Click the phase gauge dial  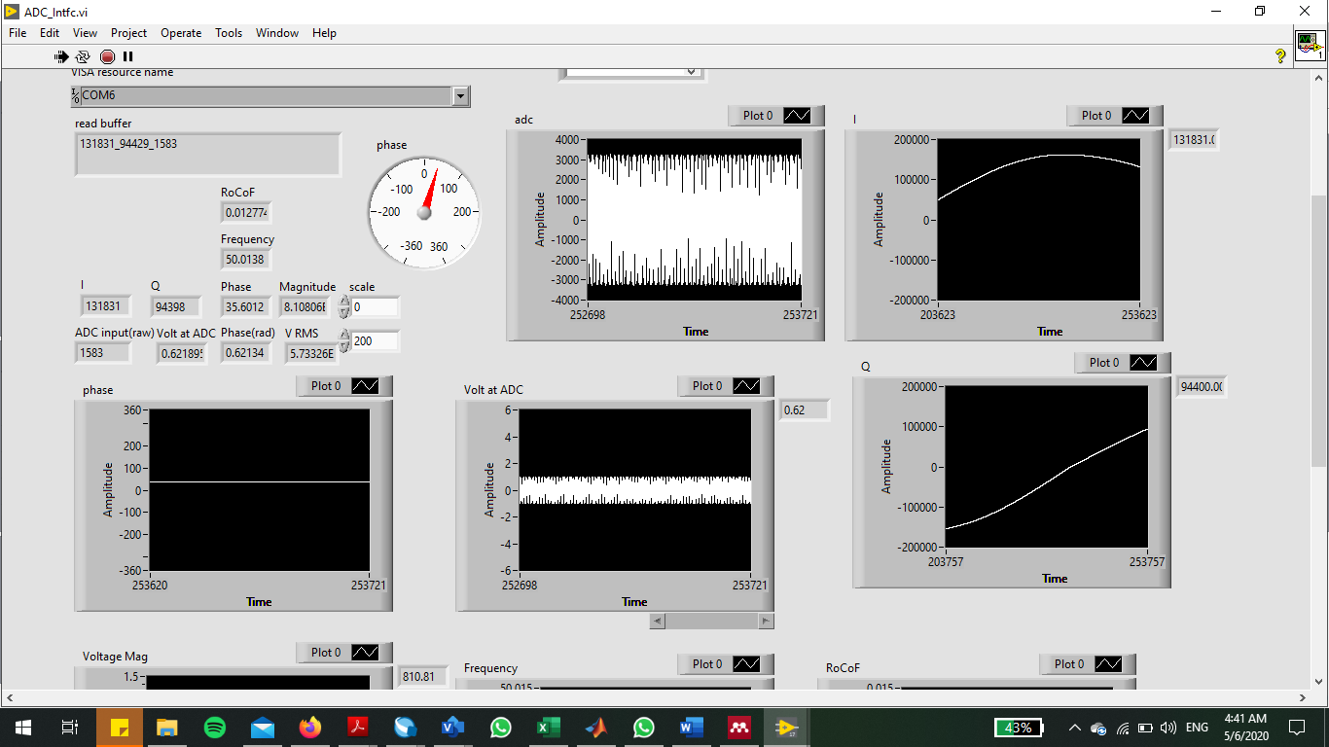424,212
